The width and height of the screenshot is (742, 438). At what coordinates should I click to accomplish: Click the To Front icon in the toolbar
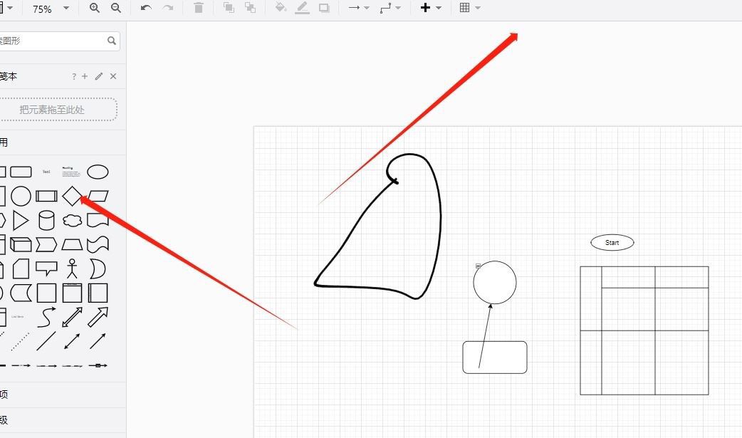(x=228, y=8)
